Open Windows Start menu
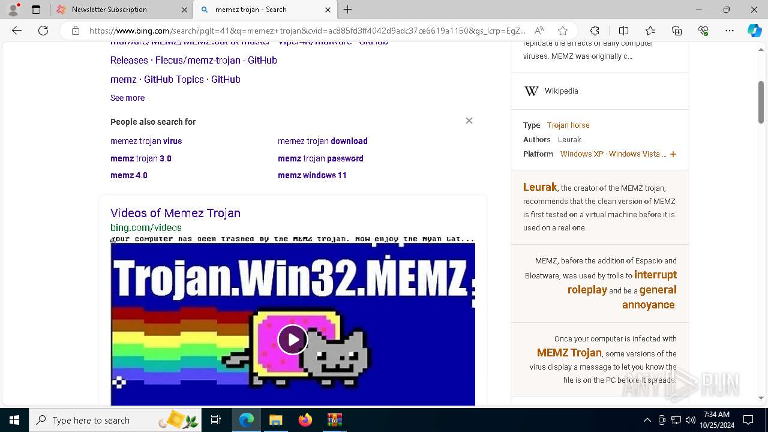Viewport: 768px width, 432px height. [x=14, y=420]
